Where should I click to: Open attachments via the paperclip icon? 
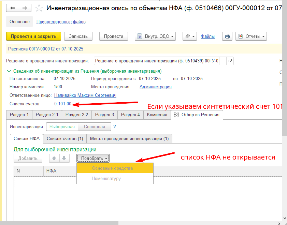(188, 36)
